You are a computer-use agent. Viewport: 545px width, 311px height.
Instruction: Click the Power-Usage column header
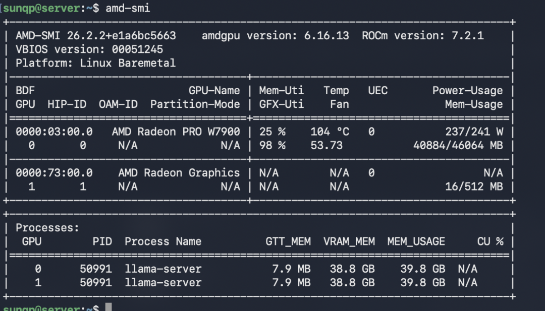pos(467,91)
